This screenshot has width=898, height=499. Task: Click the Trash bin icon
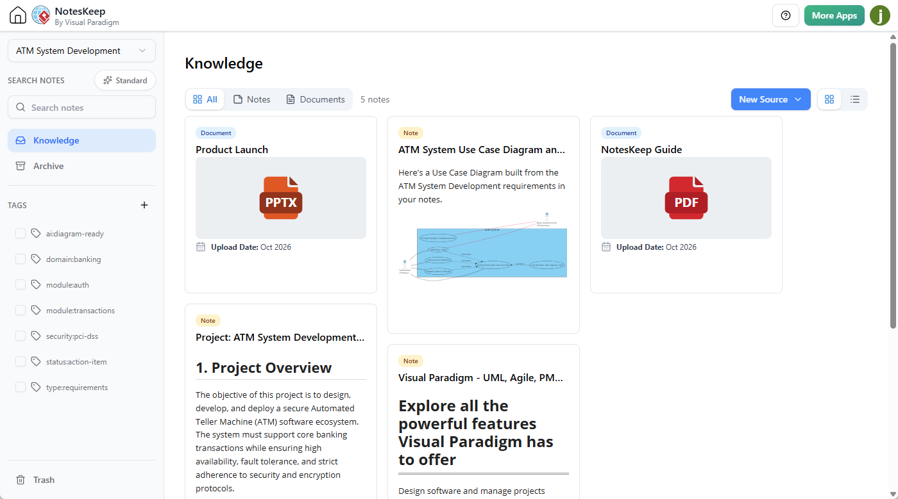pos(21,480)
